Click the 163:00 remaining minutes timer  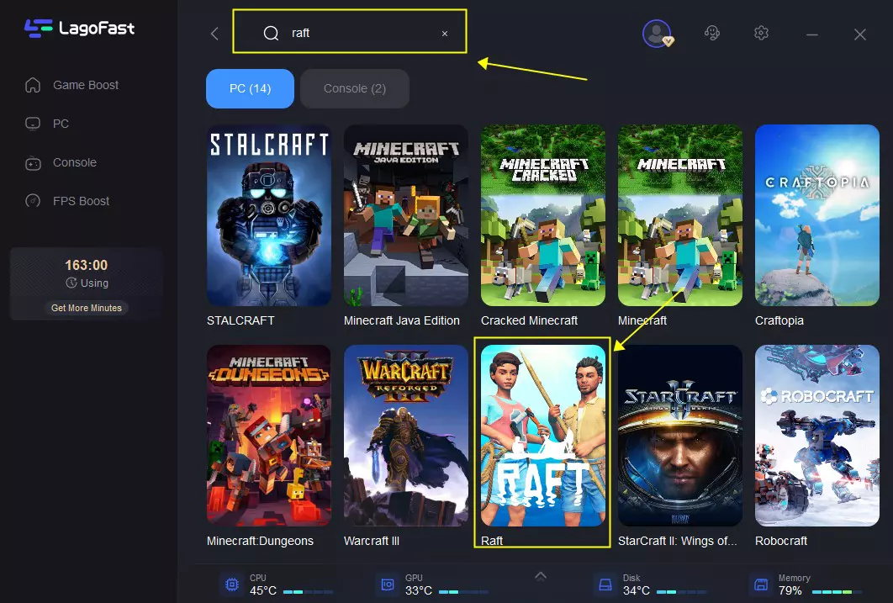coord(86,265)
